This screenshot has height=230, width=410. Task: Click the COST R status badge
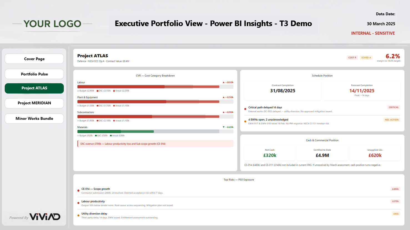352,58
